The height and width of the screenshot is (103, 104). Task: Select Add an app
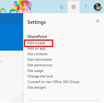[x=36, y=49]
